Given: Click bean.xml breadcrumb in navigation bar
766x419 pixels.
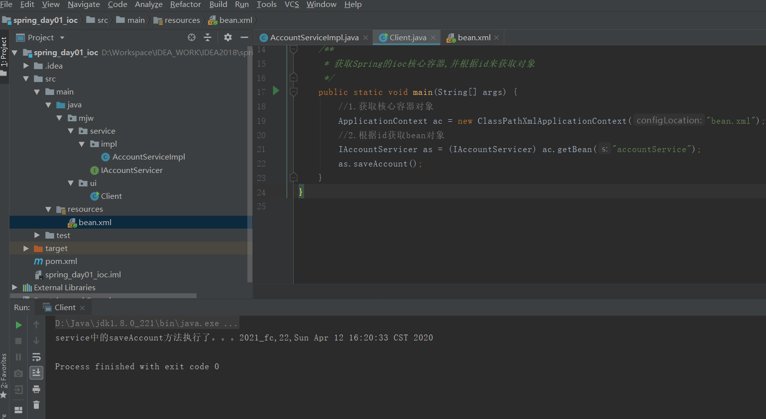Looking at the screenshot, I should point(230,20).
